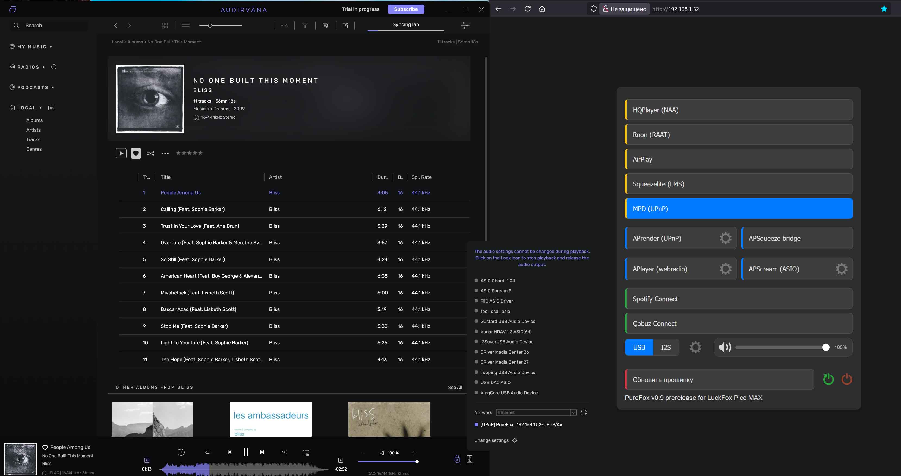Click the lock icon to release audio output
The height and width of the screenshot is (476, 901).
pyautogui.click(x=457, y=459)
